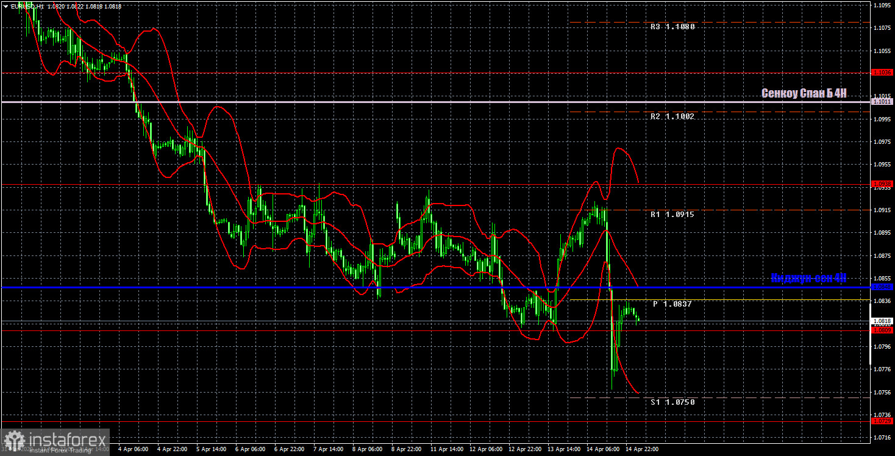Viewport: 895px width, 456px height.
Task: Click the 1.0776 price scale value
Action: click(x=883, y=369)
